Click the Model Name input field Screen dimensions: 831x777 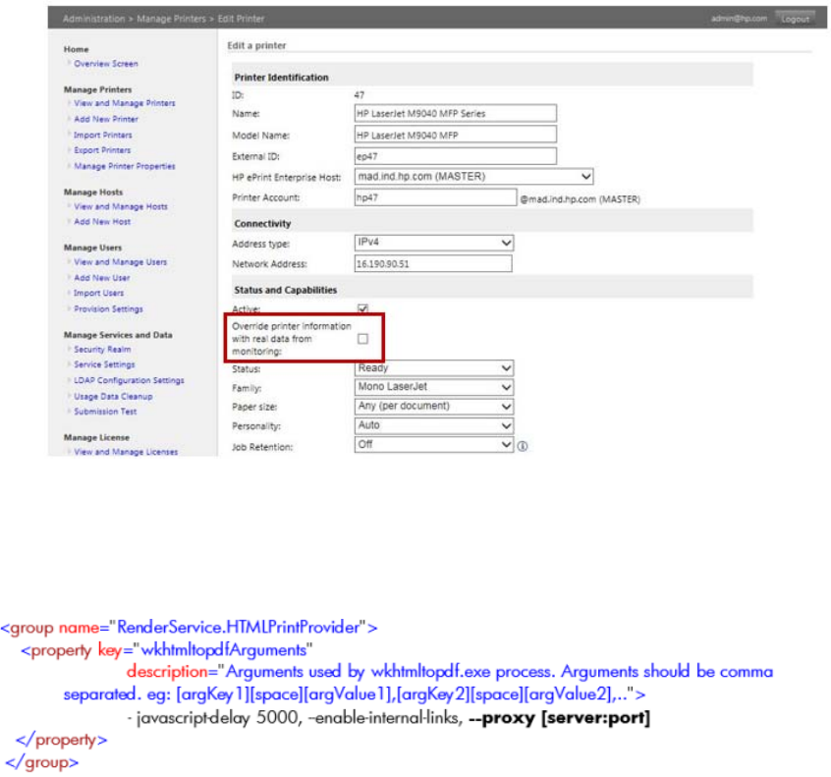pyautogui.click(x=455, y=136)
